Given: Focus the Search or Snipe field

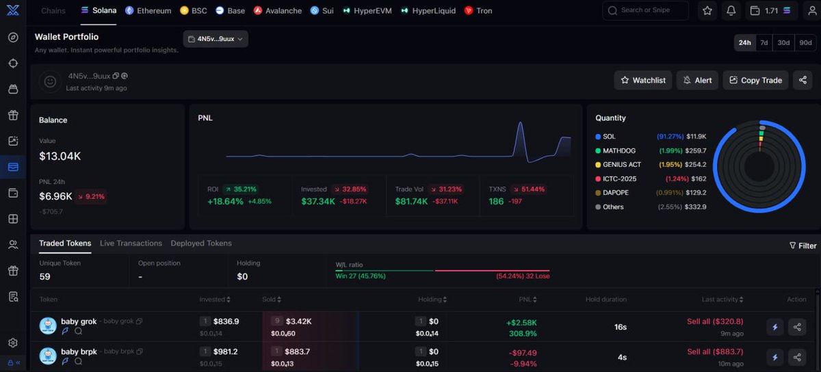Looking at the screenshot, I should click(x=646, y=10).
